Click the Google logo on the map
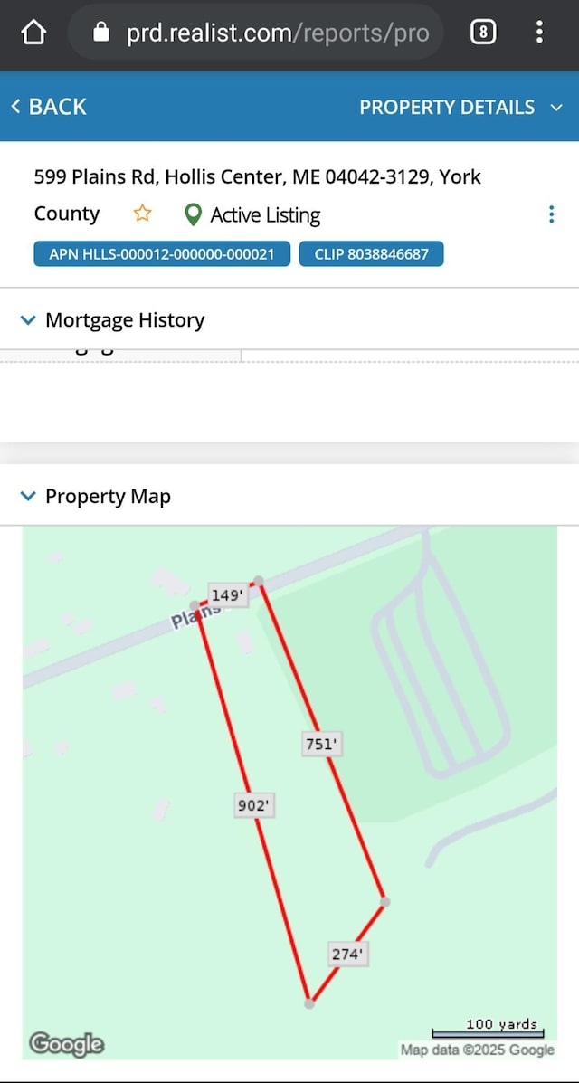 click(66, 1044)
